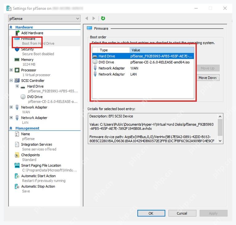Click the Integration Services icon
This screenshot has height=225, width=236.
pyautogui.click(x=17, y=144)
